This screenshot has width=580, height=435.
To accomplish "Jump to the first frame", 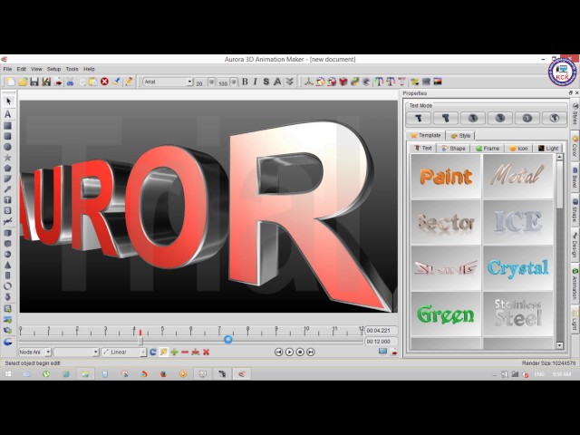I will click(x=278, y=353).
